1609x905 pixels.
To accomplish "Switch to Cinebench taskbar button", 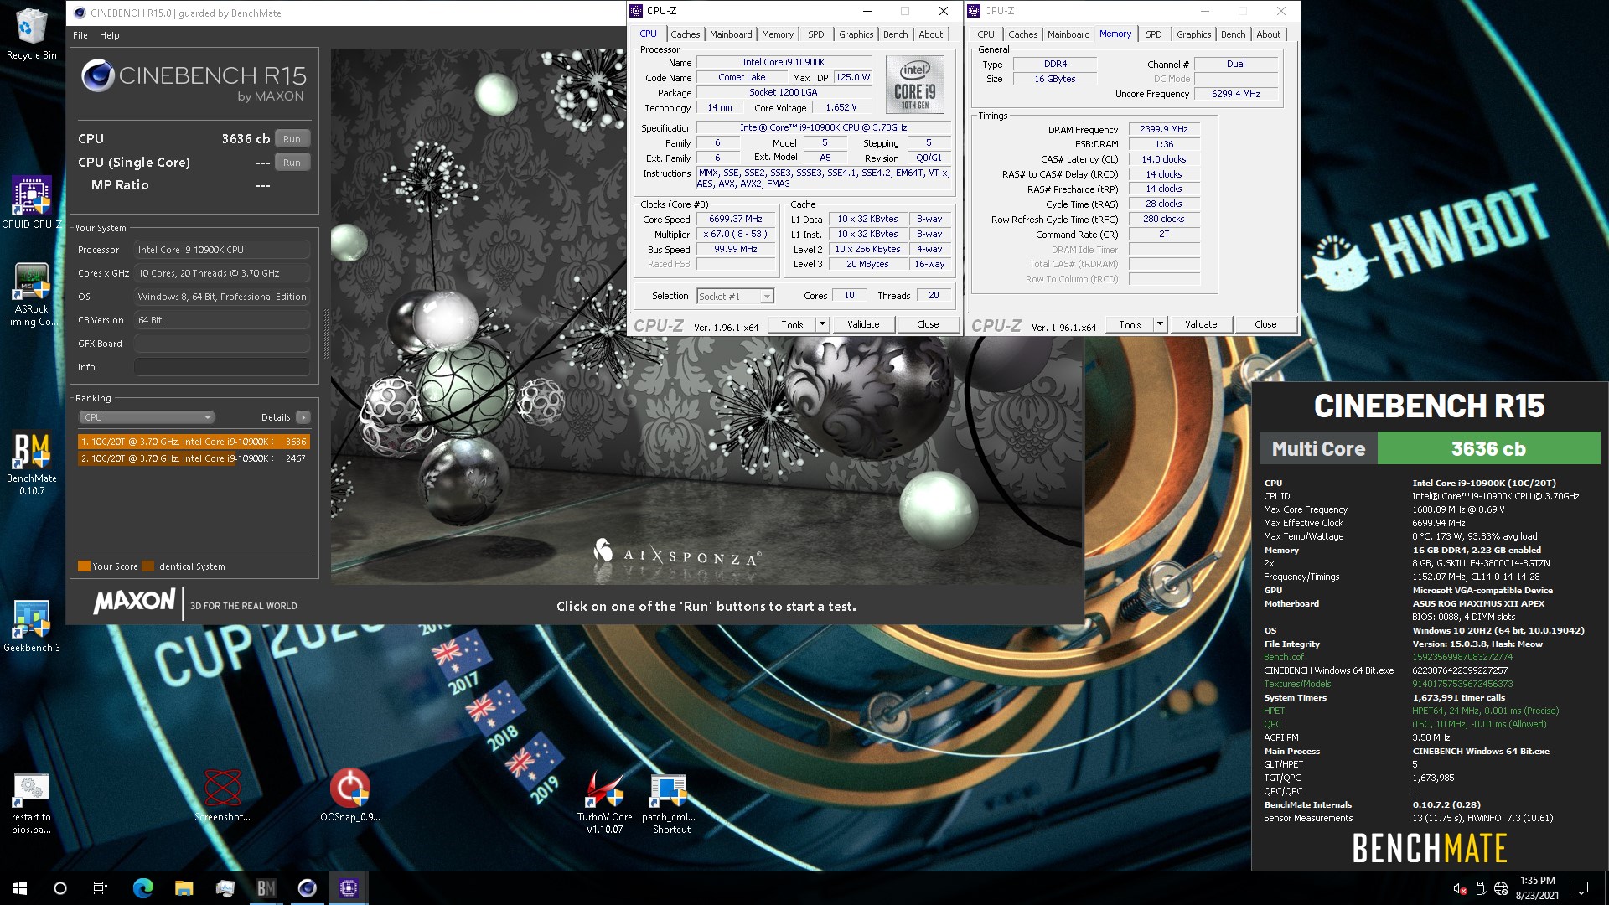I will tap(308, 888).
